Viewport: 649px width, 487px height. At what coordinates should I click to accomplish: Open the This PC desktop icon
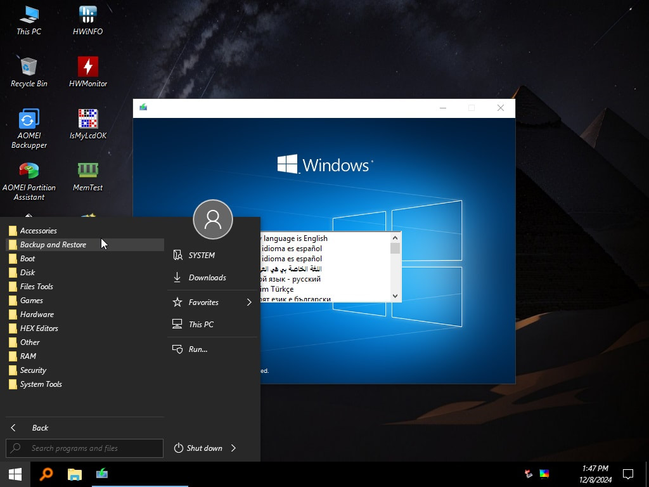coord(29,20)
